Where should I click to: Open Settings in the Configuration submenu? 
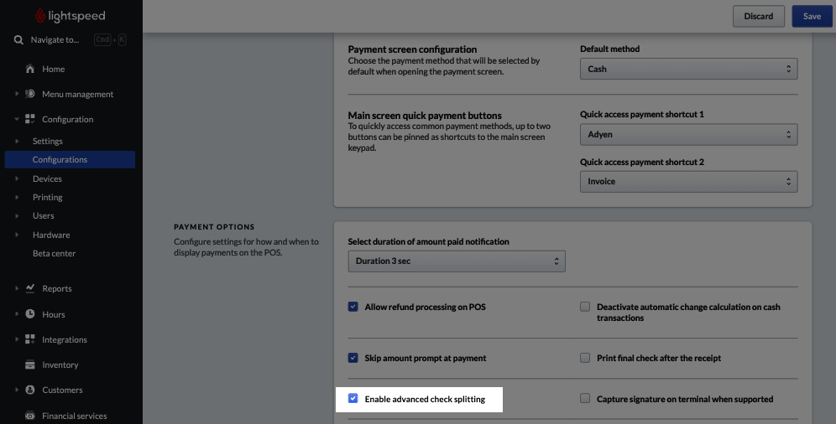pyautogui.click(x=48, y=141)
